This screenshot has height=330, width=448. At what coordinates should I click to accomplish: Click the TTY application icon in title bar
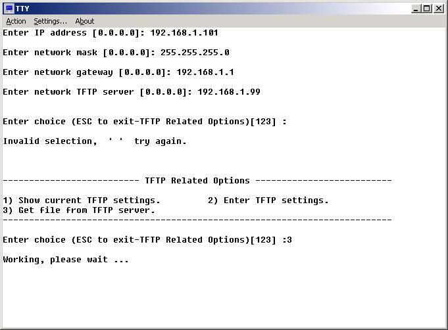(x=9, y=9)
